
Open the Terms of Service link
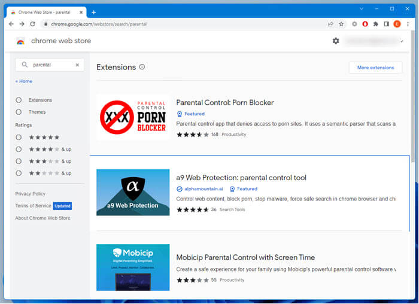(33, 206)
